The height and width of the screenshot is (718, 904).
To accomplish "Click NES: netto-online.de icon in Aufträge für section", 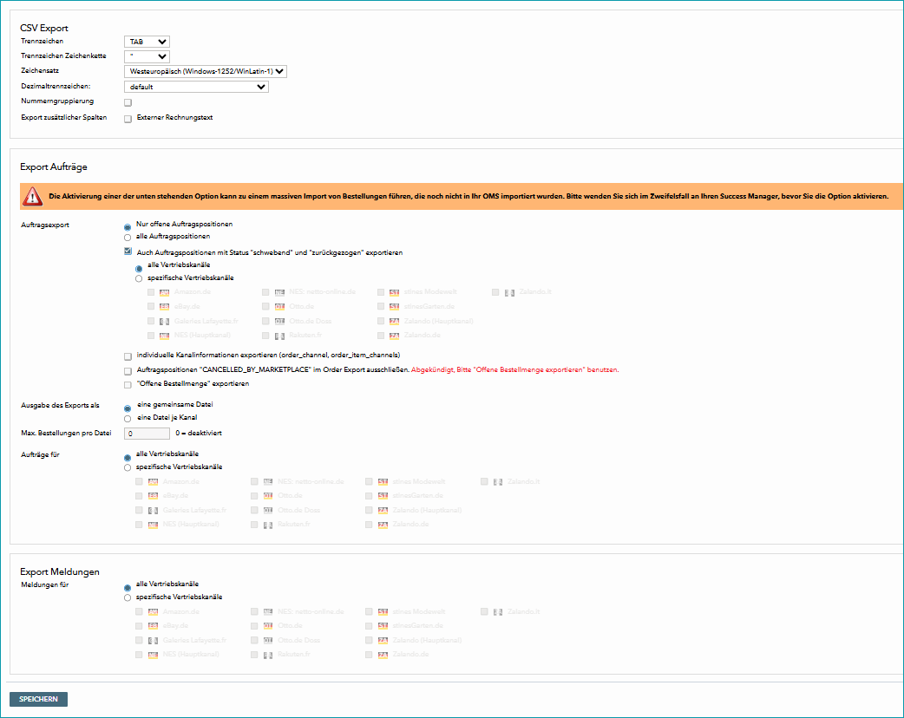I will (x=268, y=482).
